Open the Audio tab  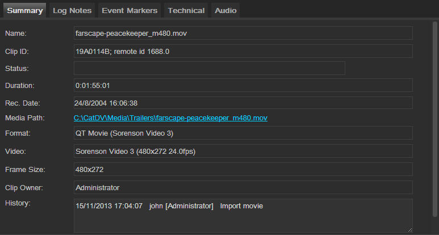click(225, 10)
